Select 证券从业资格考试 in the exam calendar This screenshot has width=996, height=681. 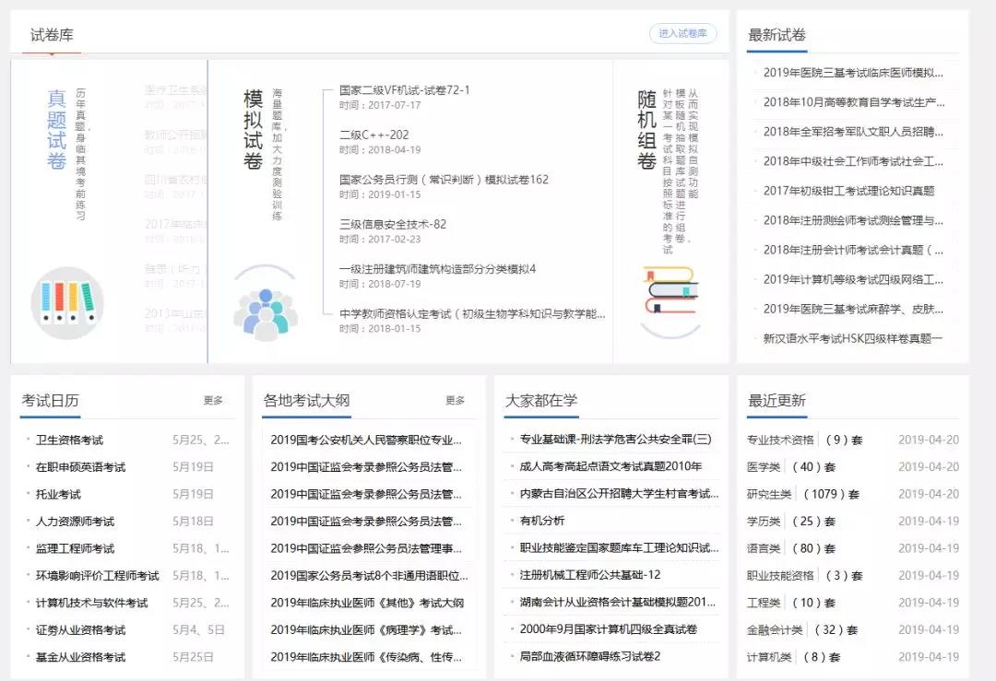tap(80, 630)
